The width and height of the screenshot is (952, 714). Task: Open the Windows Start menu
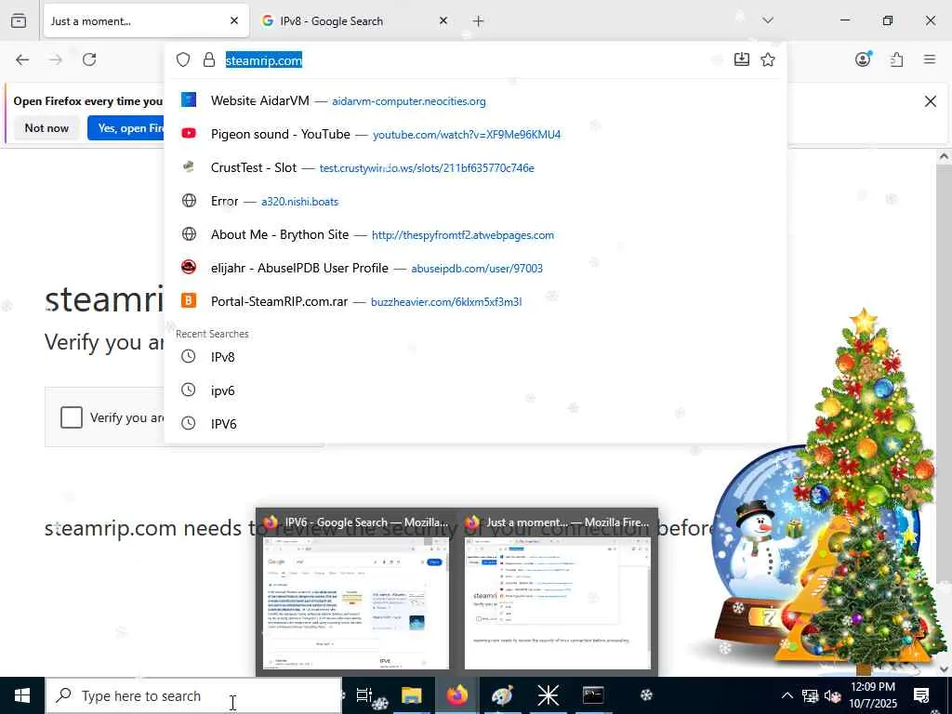point(22,695)
